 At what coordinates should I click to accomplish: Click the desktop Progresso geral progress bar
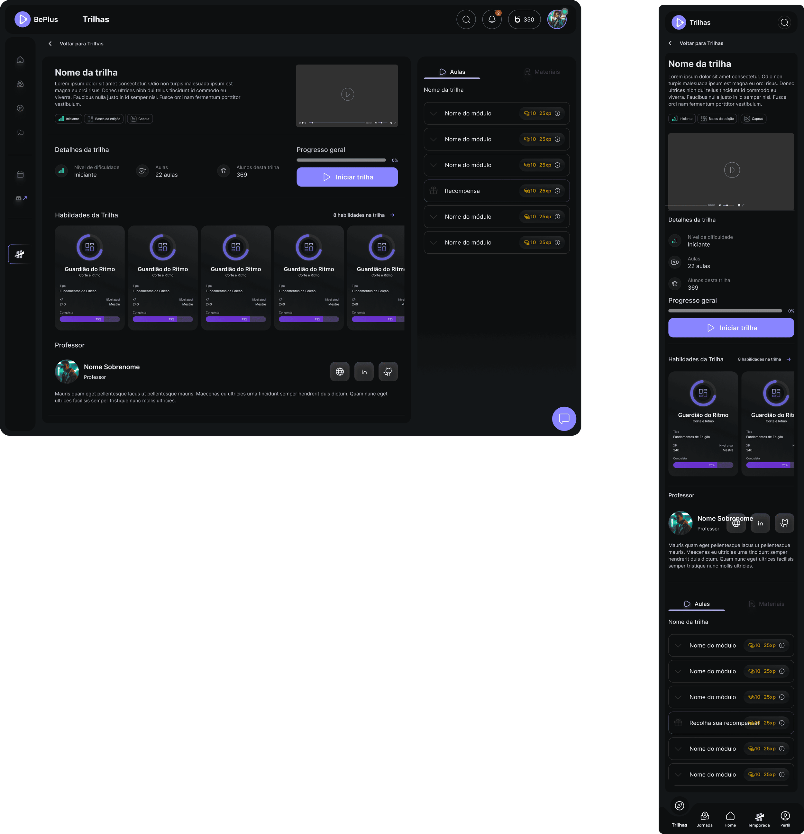(x=341, y=160)
